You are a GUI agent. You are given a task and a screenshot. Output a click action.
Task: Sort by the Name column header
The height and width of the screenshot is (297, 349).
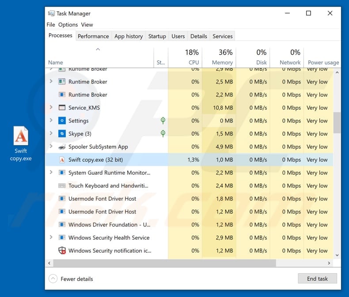99,57
